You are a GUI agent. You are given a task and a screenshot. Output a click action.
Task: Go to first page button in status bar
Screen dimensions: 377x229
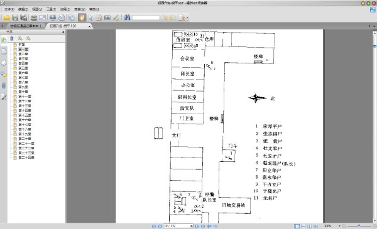click(x=154, y=226)
